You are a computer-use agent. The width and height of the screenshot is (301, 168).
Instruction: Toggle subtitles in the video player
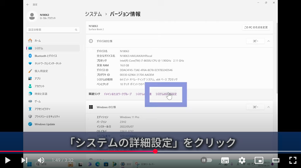pos(225,160)
